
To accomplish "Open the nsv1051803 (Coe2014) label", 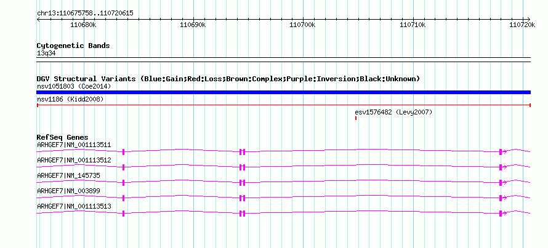I will (74, 86).
